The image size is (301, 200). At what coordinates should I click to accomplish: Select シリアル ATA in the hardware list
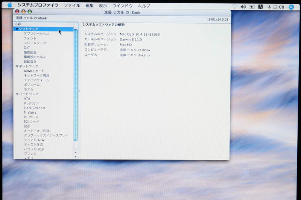tap(34, 140)
